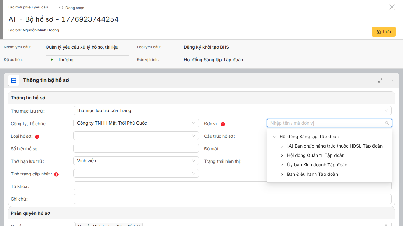Viewport: 403px width, 226px height.
Task: Close the request creation dialog
Action: (x=392, y=7)
